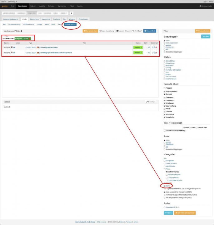Delete the Bibliographie Heimatkunde Wegscheid item
The image size is (214, 225).
[x=157, y=53]
